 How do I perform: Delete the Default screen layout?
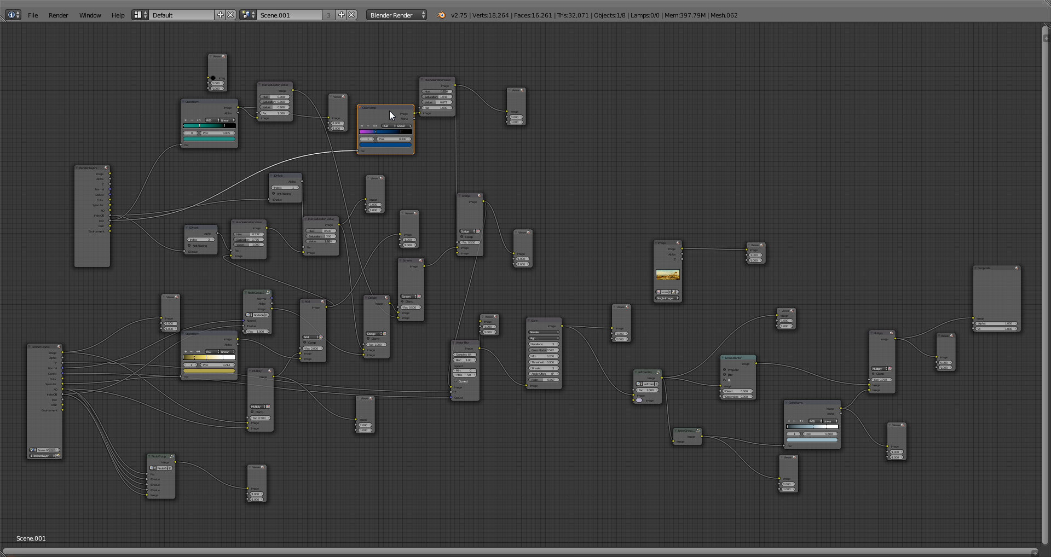click(x=231, y=15)
